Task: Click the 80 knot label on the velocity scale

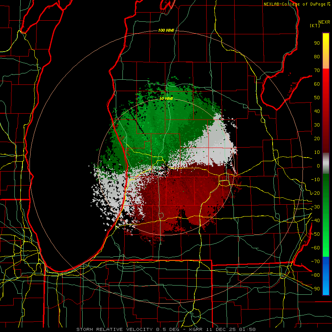Action: pos(317,57)
